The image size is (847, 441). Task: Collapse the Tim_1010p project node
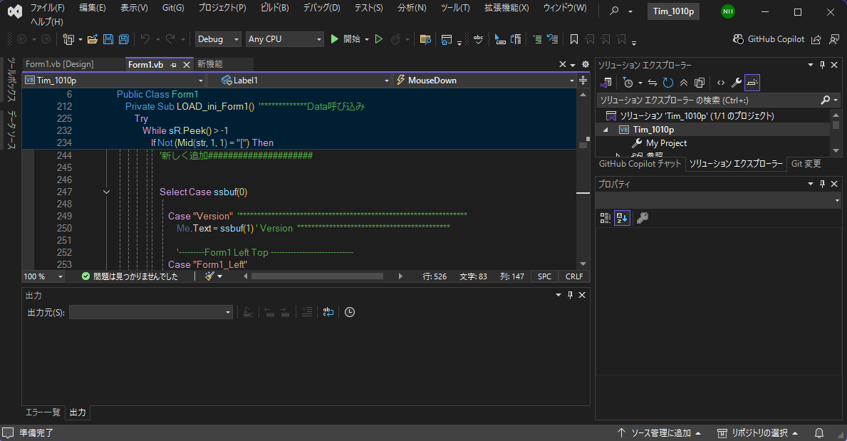606,130
